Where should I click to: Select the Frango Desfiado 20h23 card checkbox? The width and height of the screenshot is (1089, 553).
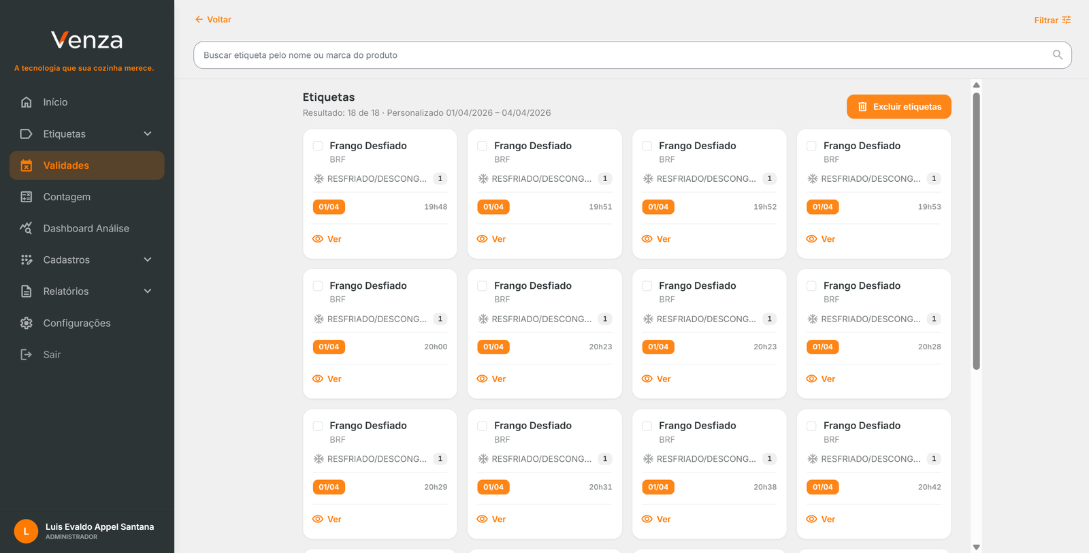click(x=482, y=286)
